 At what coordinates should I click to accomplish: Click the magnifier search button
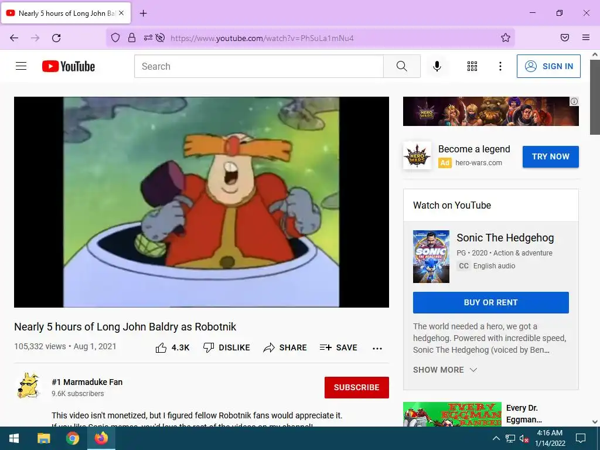(402, 66)
